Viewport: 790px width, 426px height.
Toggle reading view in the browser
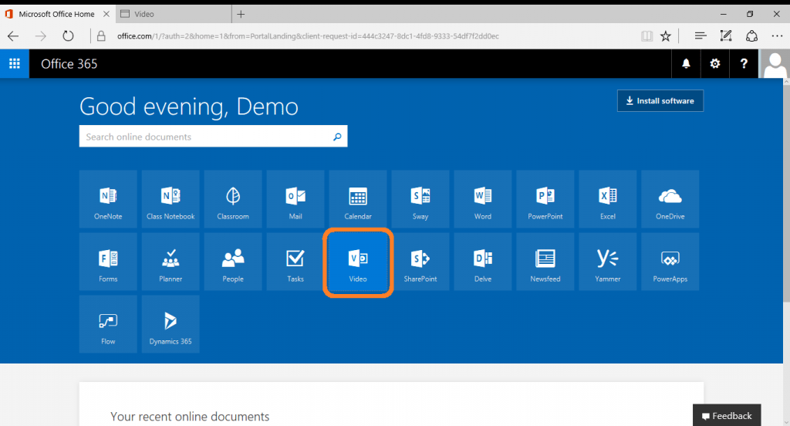tap(647, 35)
